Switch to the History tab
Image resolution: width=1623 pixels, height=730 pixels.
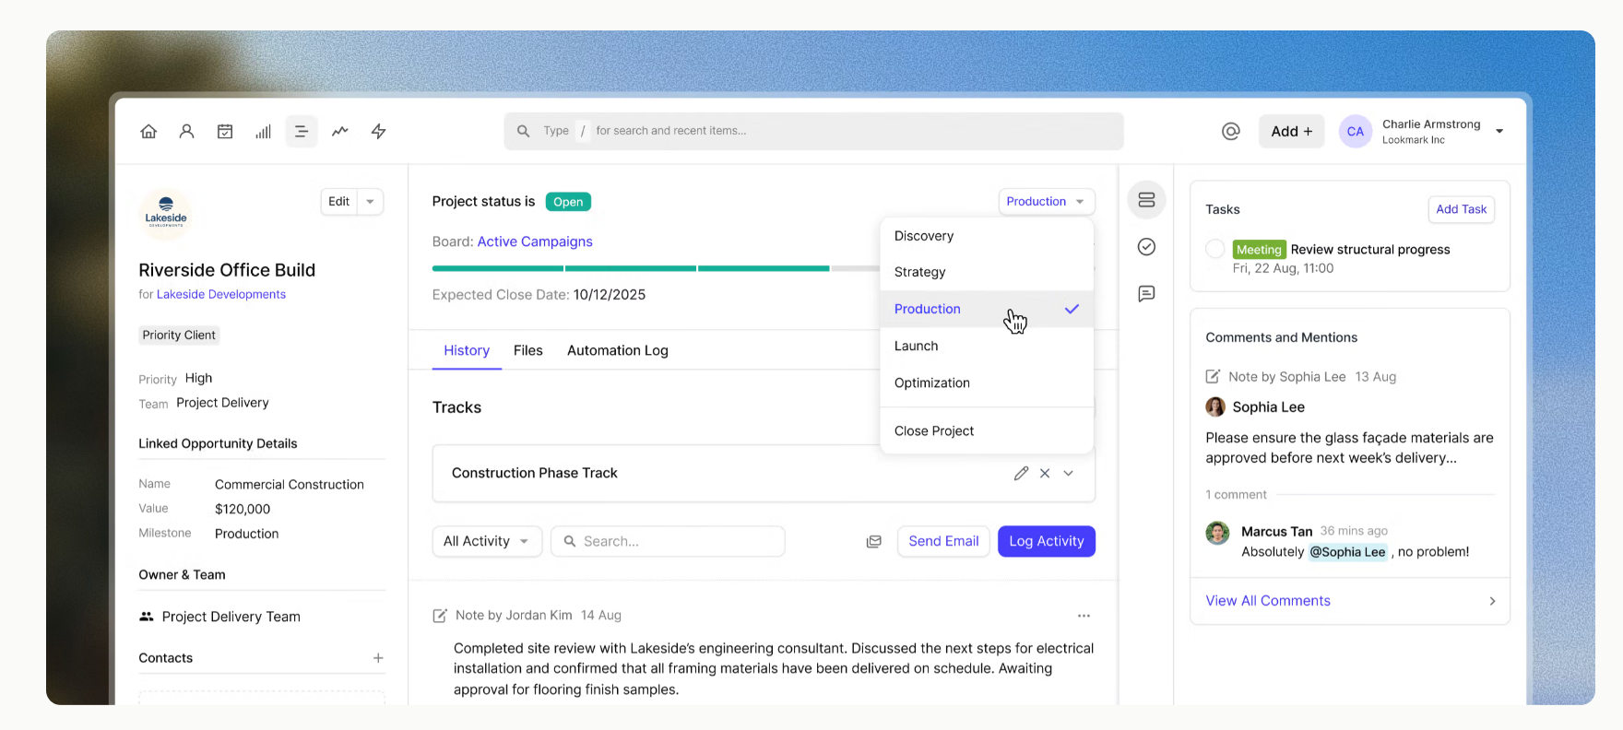coord(467,350)
